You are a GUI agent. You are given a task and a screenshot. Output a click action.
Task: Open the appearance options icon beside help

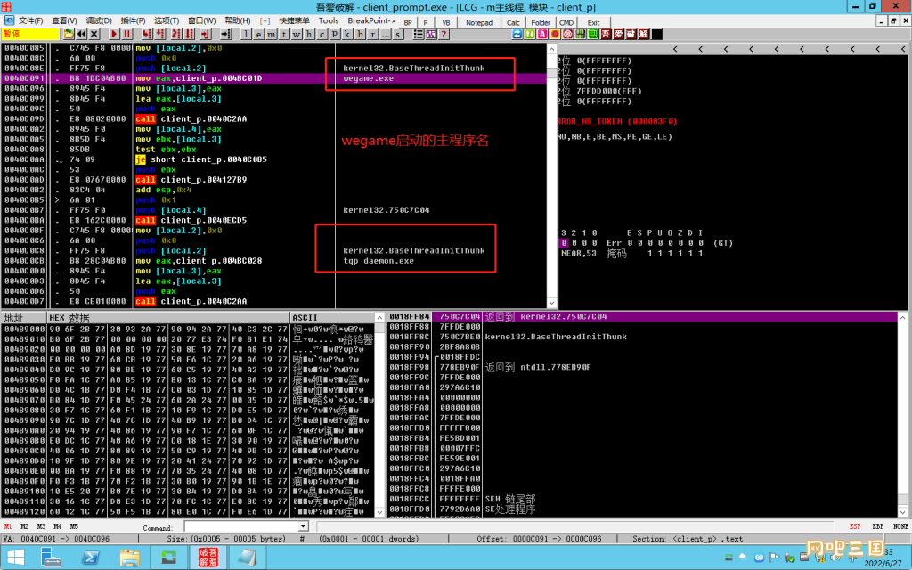431,35
